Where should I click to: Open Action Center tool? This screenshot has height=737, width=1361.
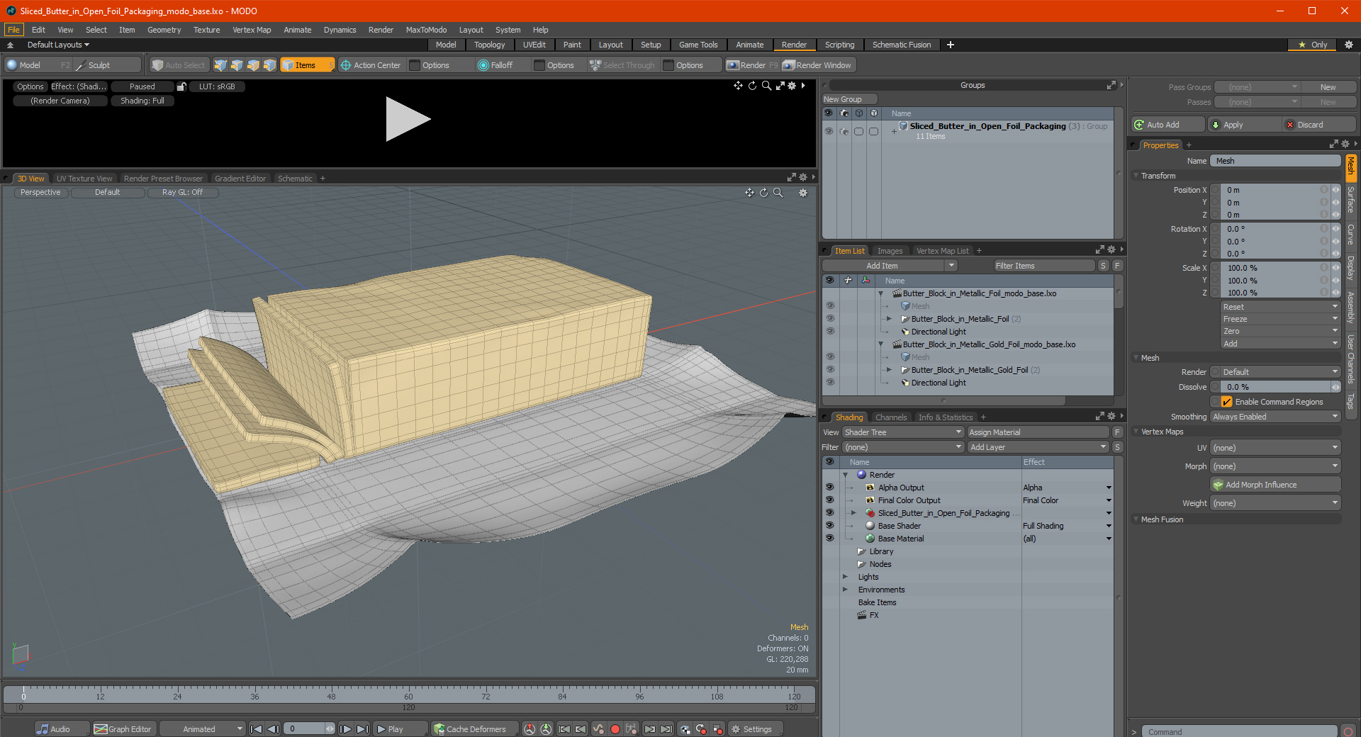[x=371, y=65]
